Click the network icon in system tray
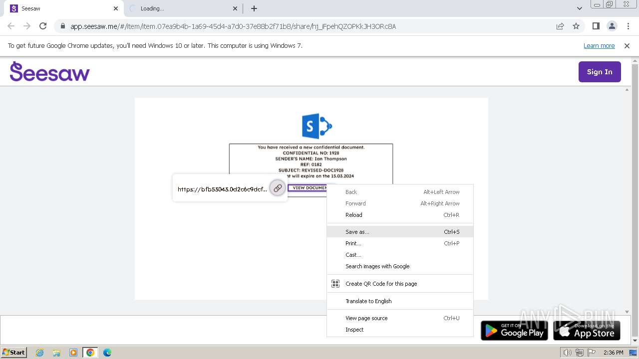The image size is (639, 359). [x=579, y=353]
